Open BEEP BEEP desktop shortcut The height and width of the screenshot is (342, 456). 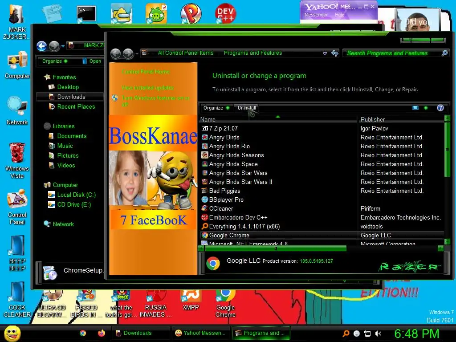pyautogui.click(x=17, y=253)
